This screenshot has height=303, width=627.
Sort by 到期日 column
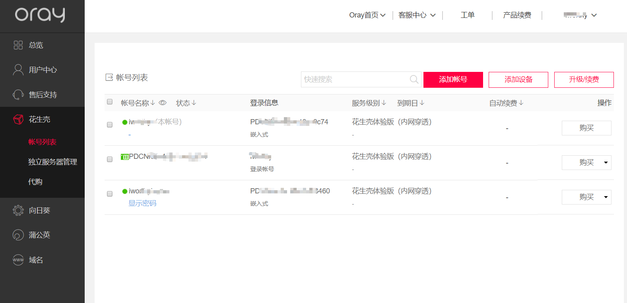tap(411, 103)
